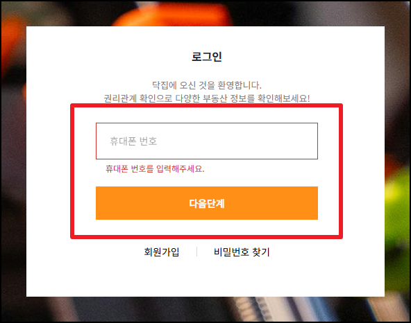The width and height of the screenshot is (411, 323).
Task: Click the red-outlined phone number box
Action: (207, 141)
